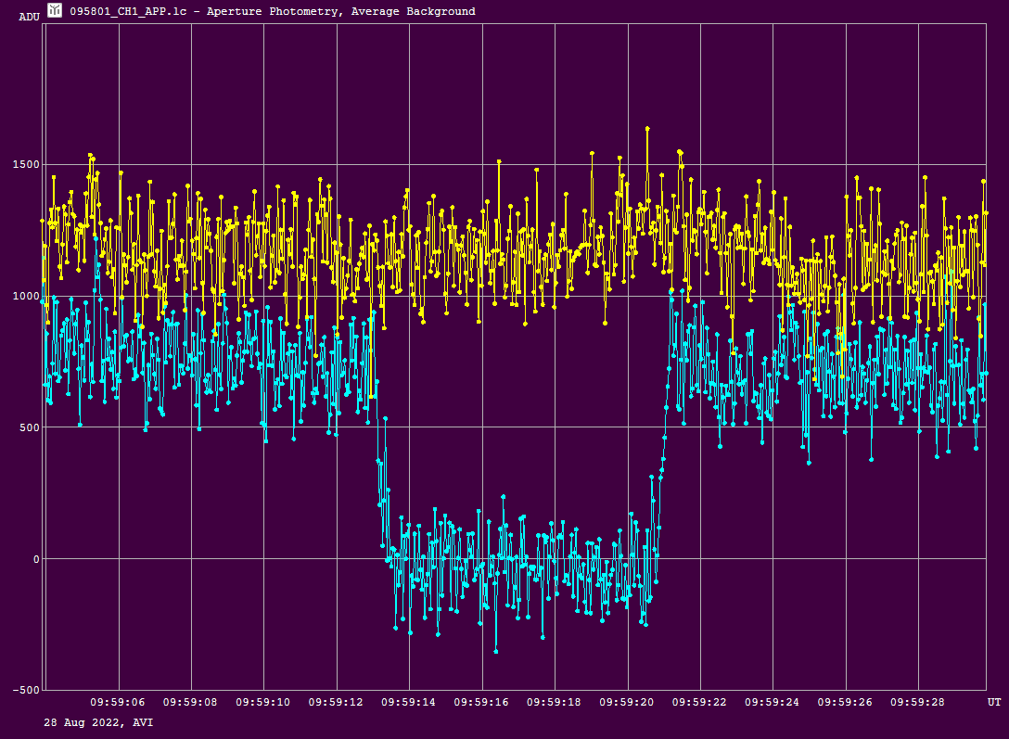Click the "09:59:22" time axis label

click(x=699, y=702)
